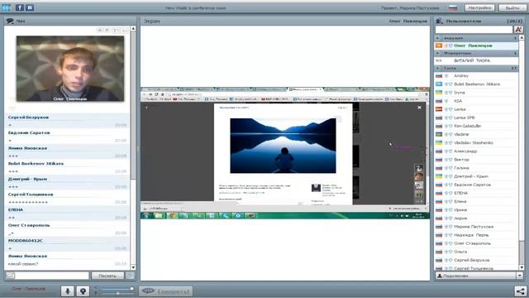The image size is (529, 298).
Task: Click chat sender Сергей Толщинков
Action: tap(31, 195)
